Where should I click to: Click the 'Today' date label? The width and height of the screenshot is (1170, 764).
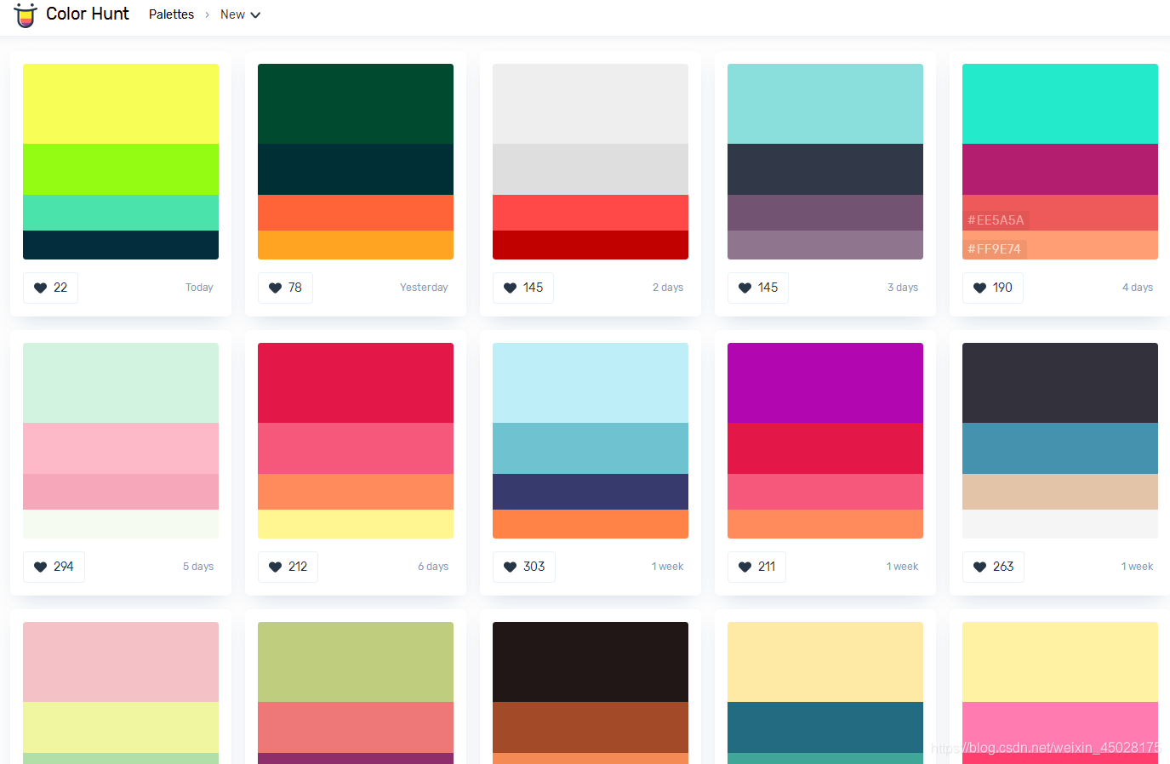click(199, 288)
